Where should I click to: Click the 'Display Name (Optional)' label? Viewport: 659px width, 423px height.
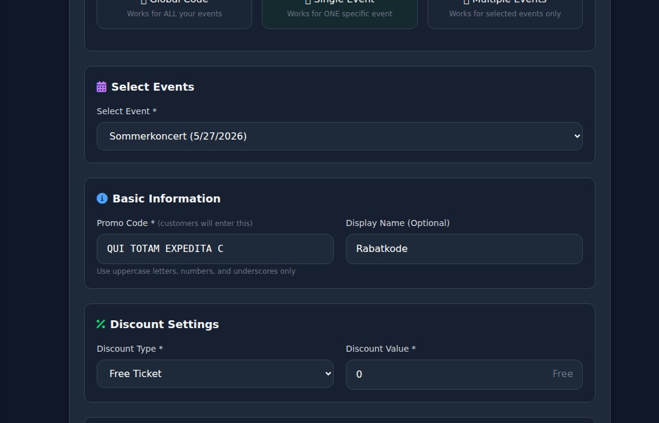(398, 223)
